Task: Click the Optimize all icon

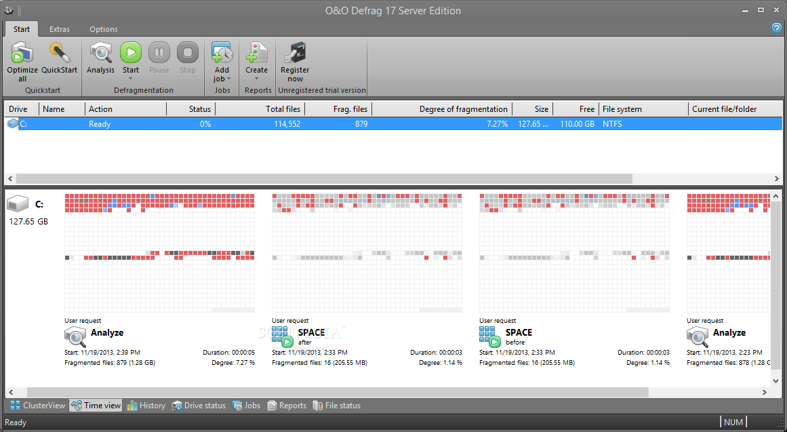Action: click(22, 54)
